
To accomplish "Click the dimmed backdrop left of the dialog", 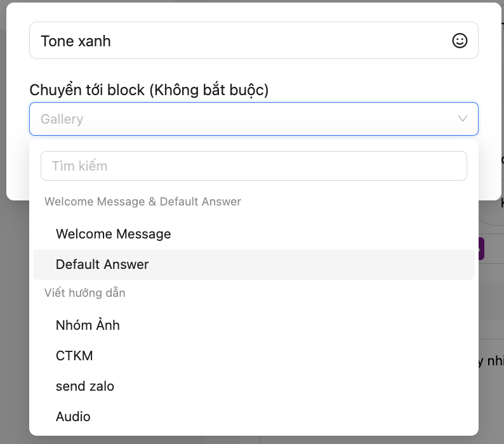I will pyautogui.click(x=14, y=317).
